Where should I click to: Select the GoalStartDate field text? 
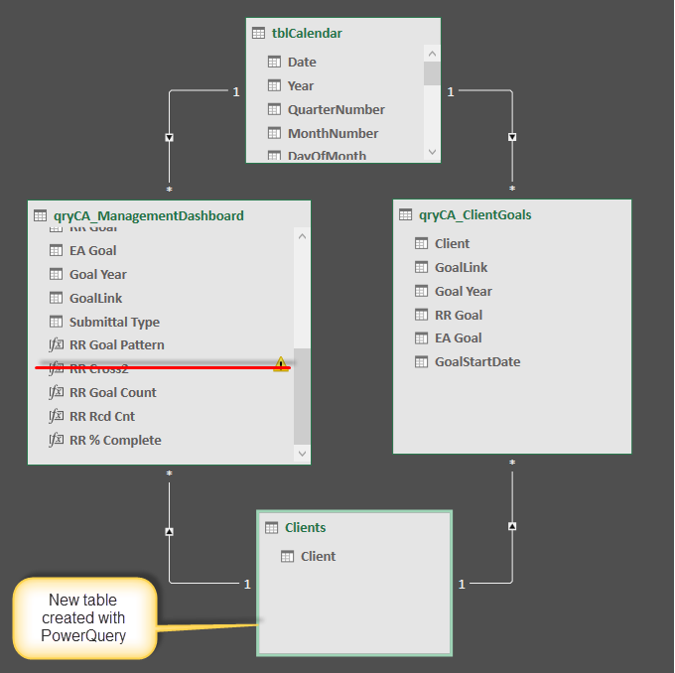pyautogui.click(x=477, y=361)
